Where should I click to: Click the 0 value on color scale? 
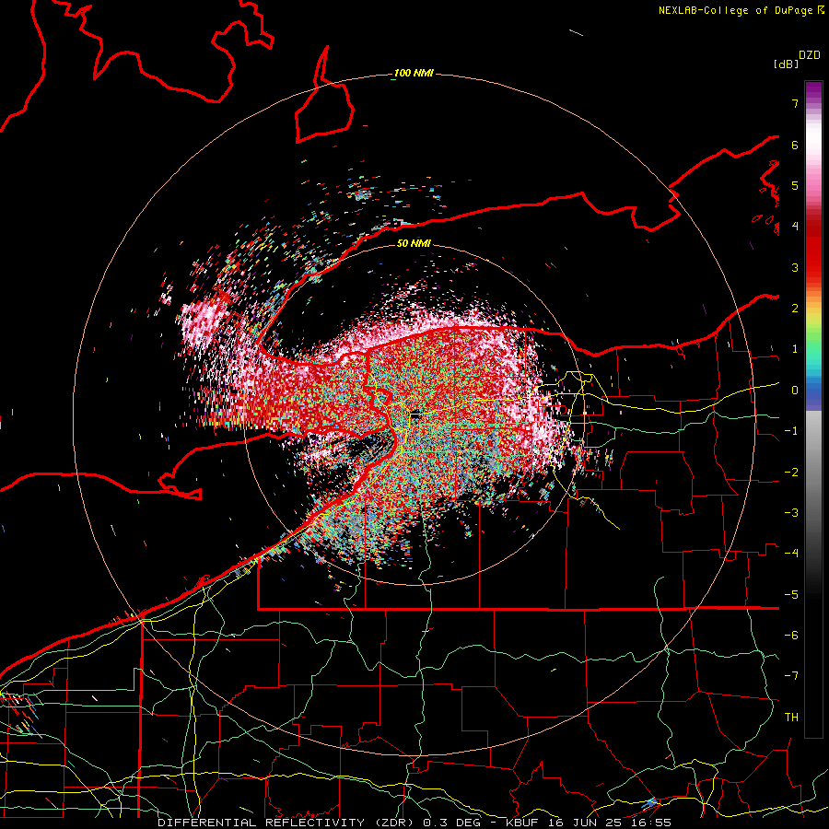click(795, 391)
